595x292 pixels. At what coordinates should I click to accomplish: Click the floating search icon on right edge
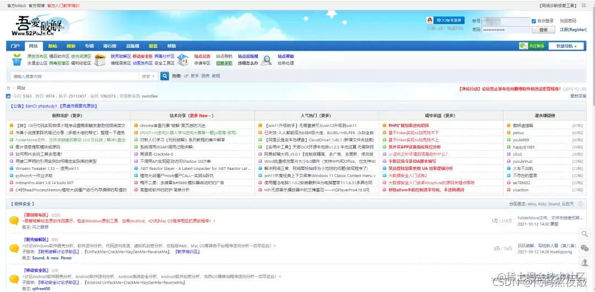coord(585,234)
